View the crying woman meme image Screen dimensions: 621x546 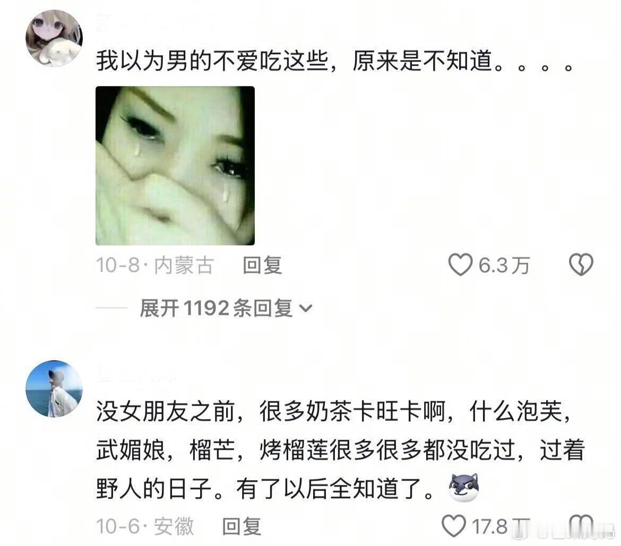point(175,166)
